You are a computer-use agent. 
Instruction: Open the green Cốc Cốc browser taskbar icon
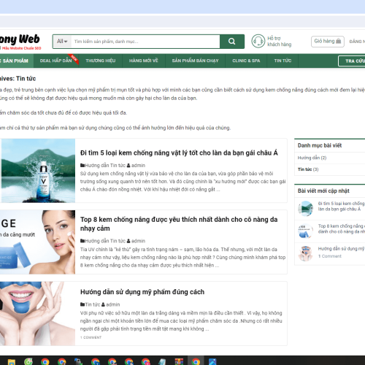pos(28,362)
